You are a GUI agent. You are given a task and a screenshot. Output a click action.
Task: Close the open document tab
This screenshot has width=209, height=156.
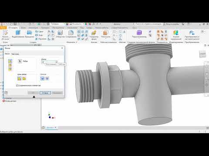(x=55, y=127)
